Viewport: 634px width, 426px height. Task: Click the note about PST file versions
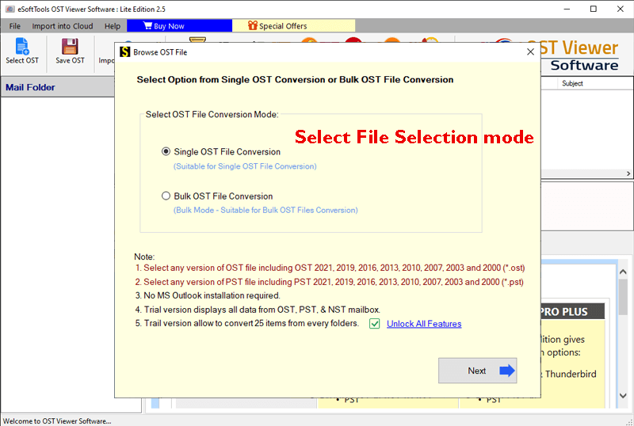[x=329, y=282]
